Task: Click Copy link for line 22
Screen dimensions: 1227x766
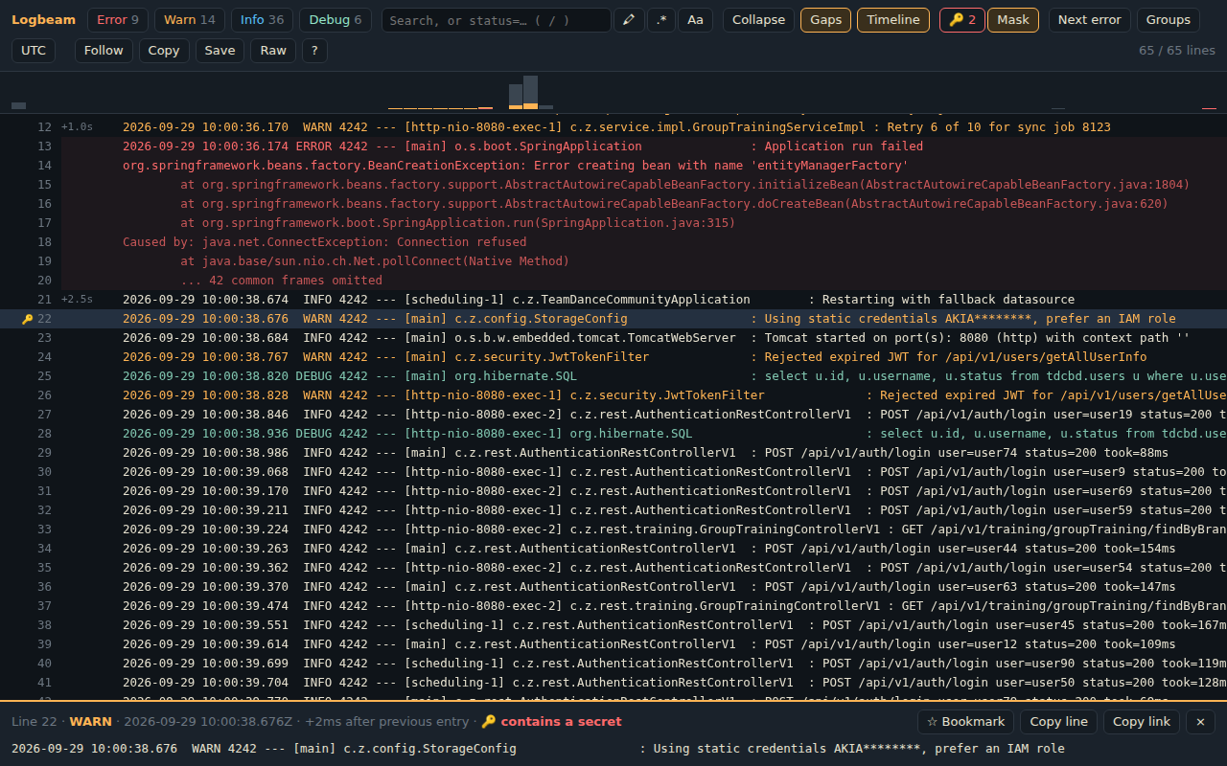Action: (x=1142, y=722)
